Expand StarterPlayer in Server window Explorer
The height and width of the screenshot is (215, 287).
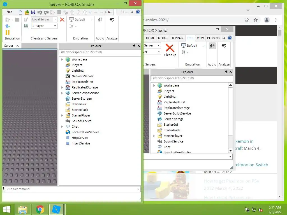point(62,115)
